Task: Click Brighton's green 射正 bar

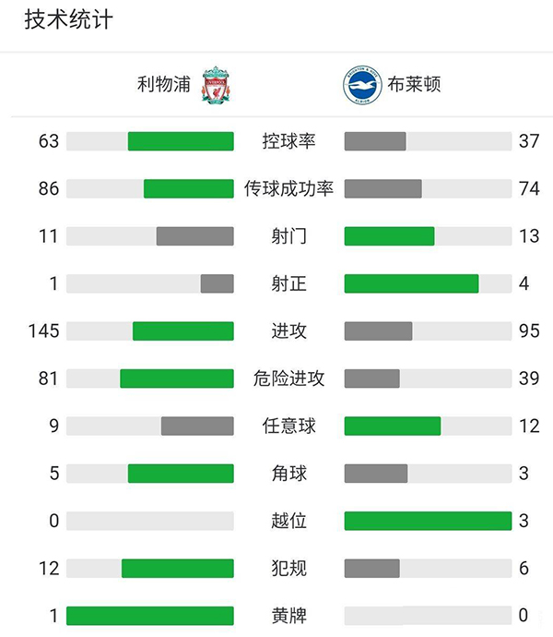Action: (411, 283)
